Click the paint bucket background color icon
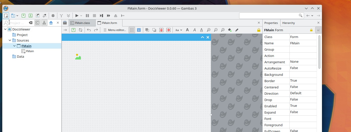This screenshot has height=132, width=351. 230,30
